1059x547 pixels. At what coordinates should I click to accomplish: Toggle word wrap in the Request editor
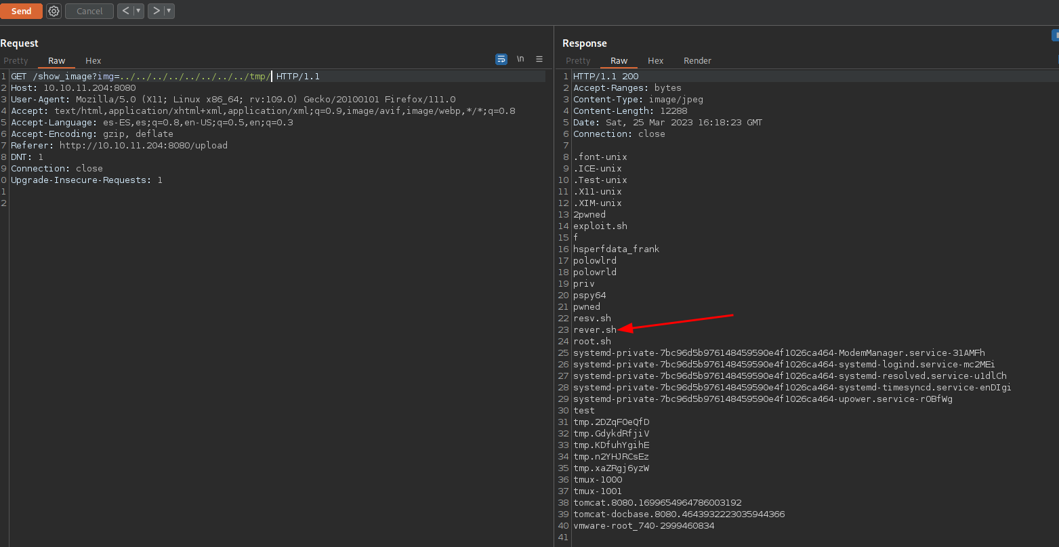(x=501, y=59)
